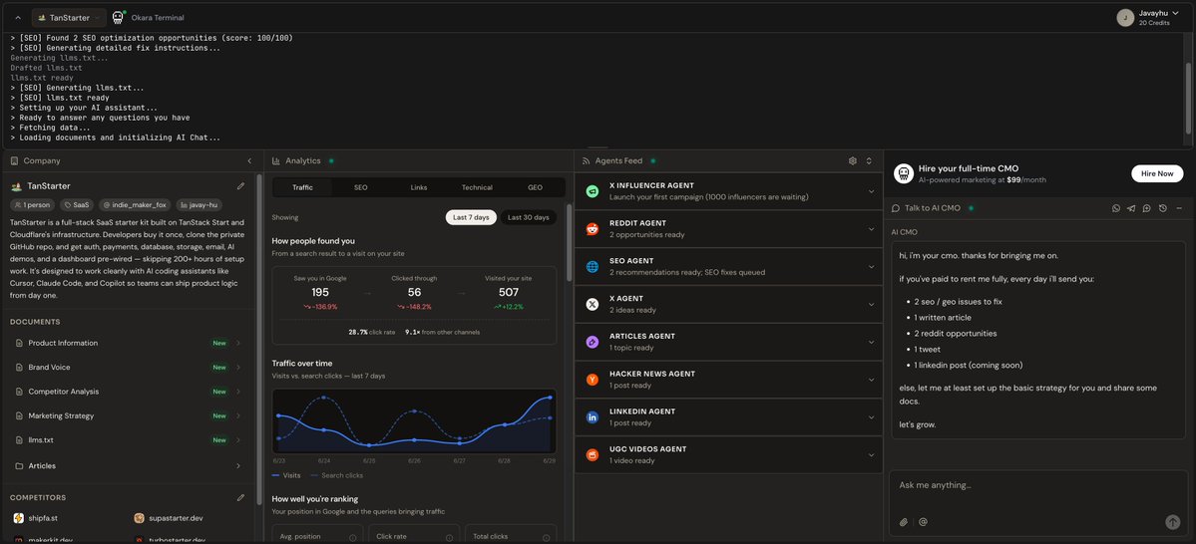Switch to the GEO tab

tap(536, 187)
